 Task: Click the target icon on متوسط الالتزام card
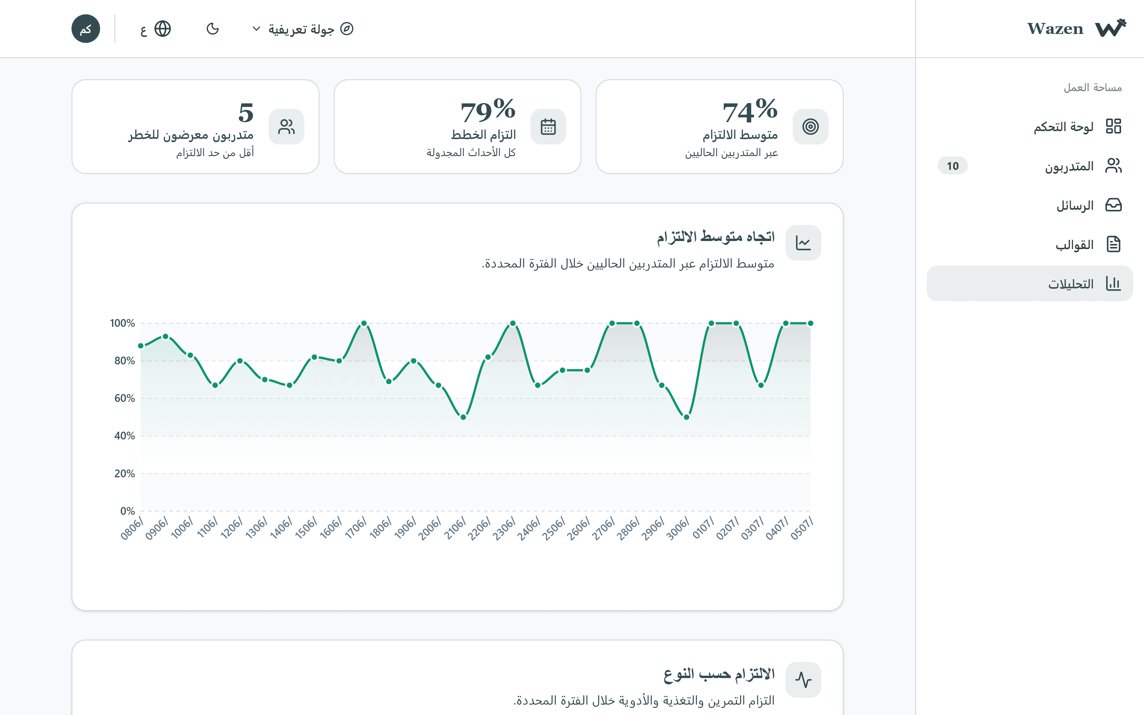tap(810, 127)
